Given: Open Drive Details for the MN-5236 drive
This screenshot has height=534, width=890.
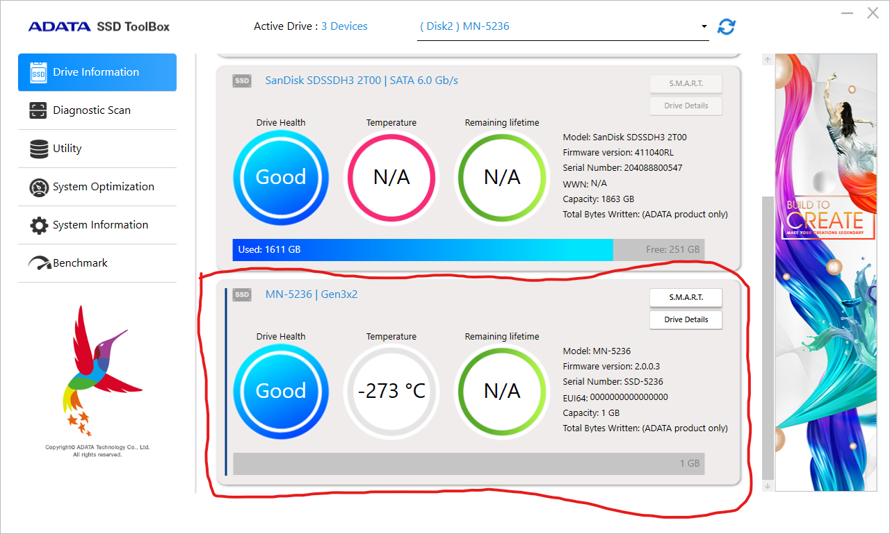Looking at the screenshot, I should pyautogui.click(x=686, y=319).
